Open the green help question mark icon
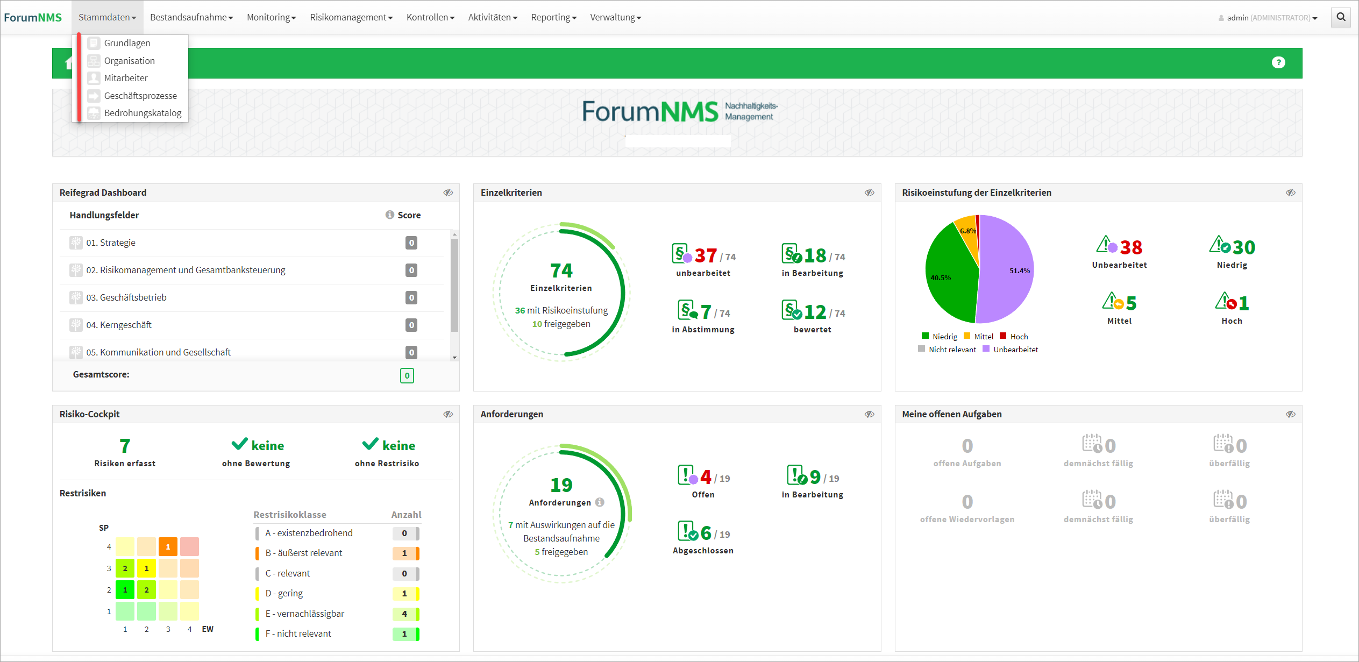 point(1278,62)
